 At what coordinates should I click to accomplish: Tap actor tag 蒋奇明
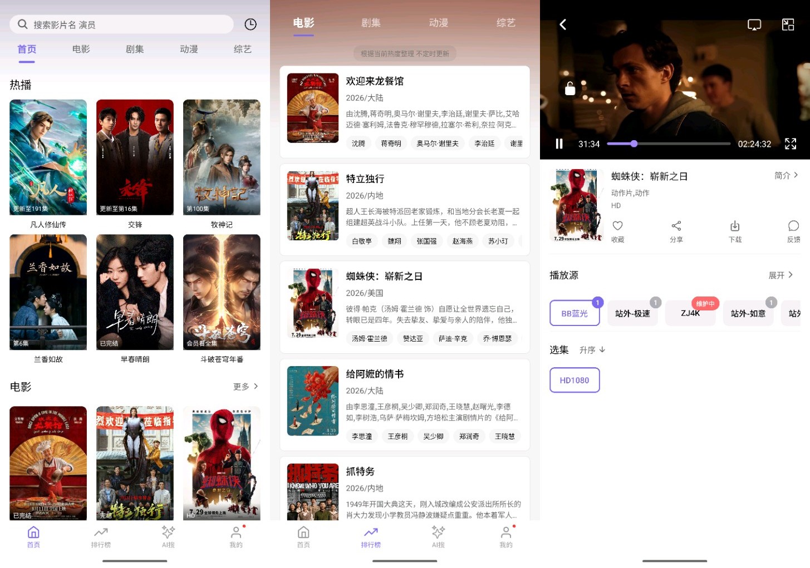(x=391, y=144)
